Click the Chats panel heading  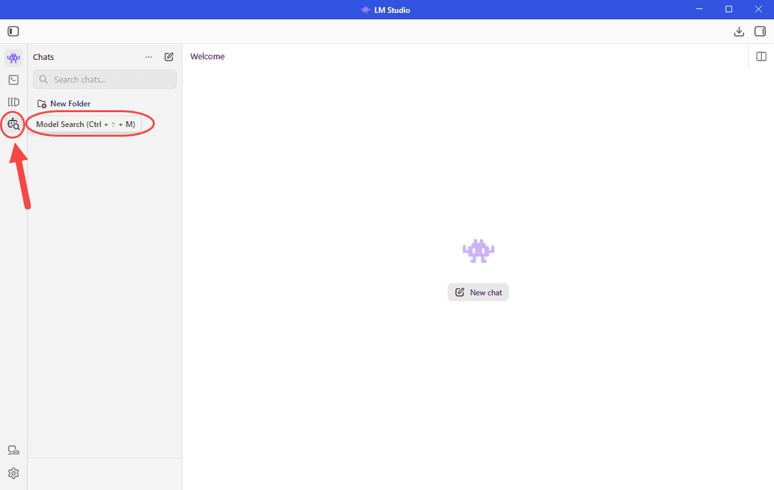click(44, 57)
